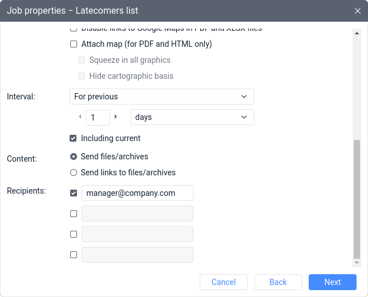The width and height of the screenshot is (368, 297).
Task: Enable Attach map checkbox
Action: point(74,44)
